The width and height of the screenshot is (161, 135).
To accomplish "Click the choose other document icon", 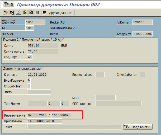I will (12, 13).
